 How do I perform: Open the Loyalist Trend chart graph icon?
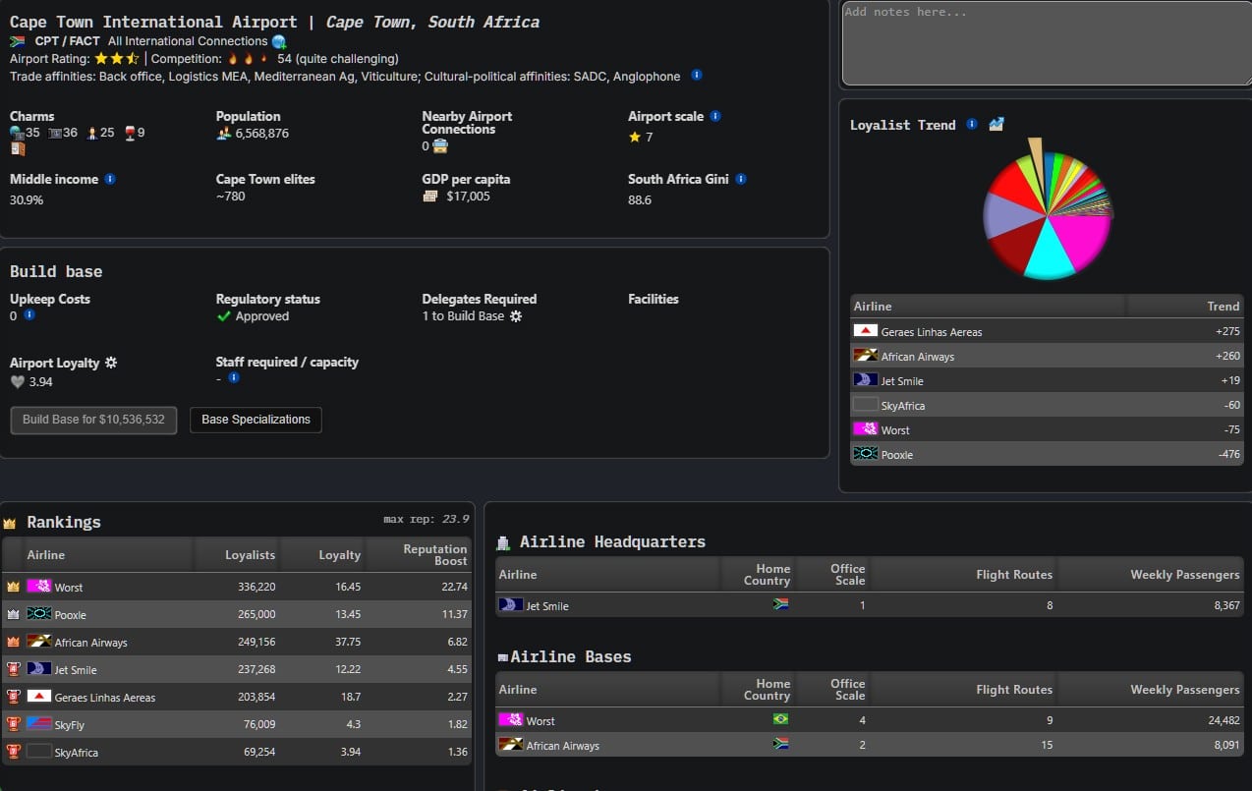[x=995, y=124]
